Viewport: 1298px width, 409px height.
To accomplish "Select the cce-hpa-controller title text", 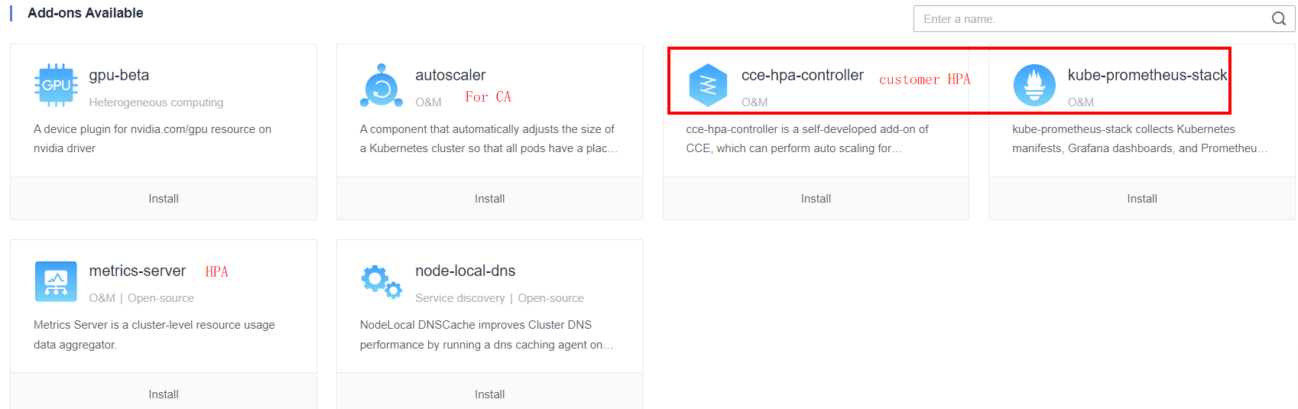I will (x=802, y=75).
